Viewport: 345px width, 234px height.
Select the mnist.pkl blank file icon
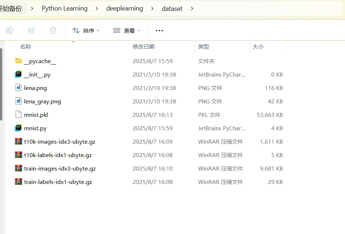pos(19,114)
